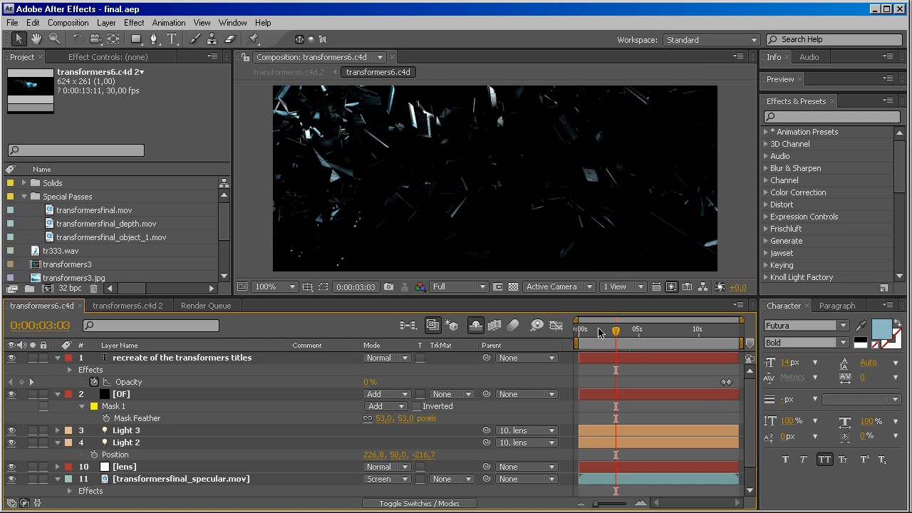The image size is (912, 513).
Task: Select the Horizontal Type tool
Action: 172,39
